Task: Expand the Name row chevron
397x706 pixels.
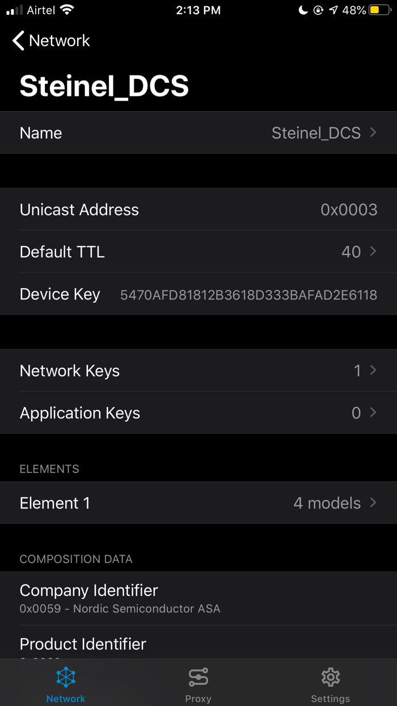Action: click(373, 132)
